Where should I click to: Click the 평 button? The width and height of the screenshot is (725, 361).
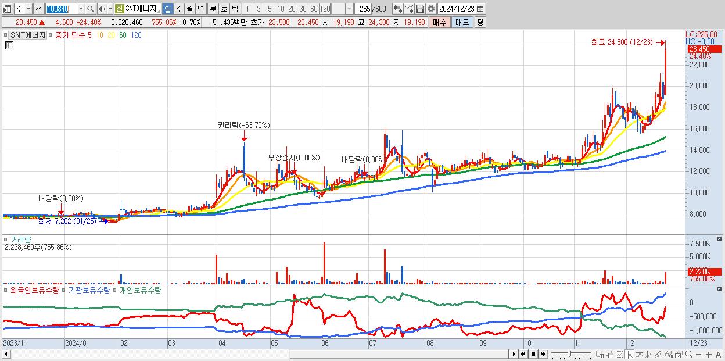pyautogui.click(x=480, y=22)
